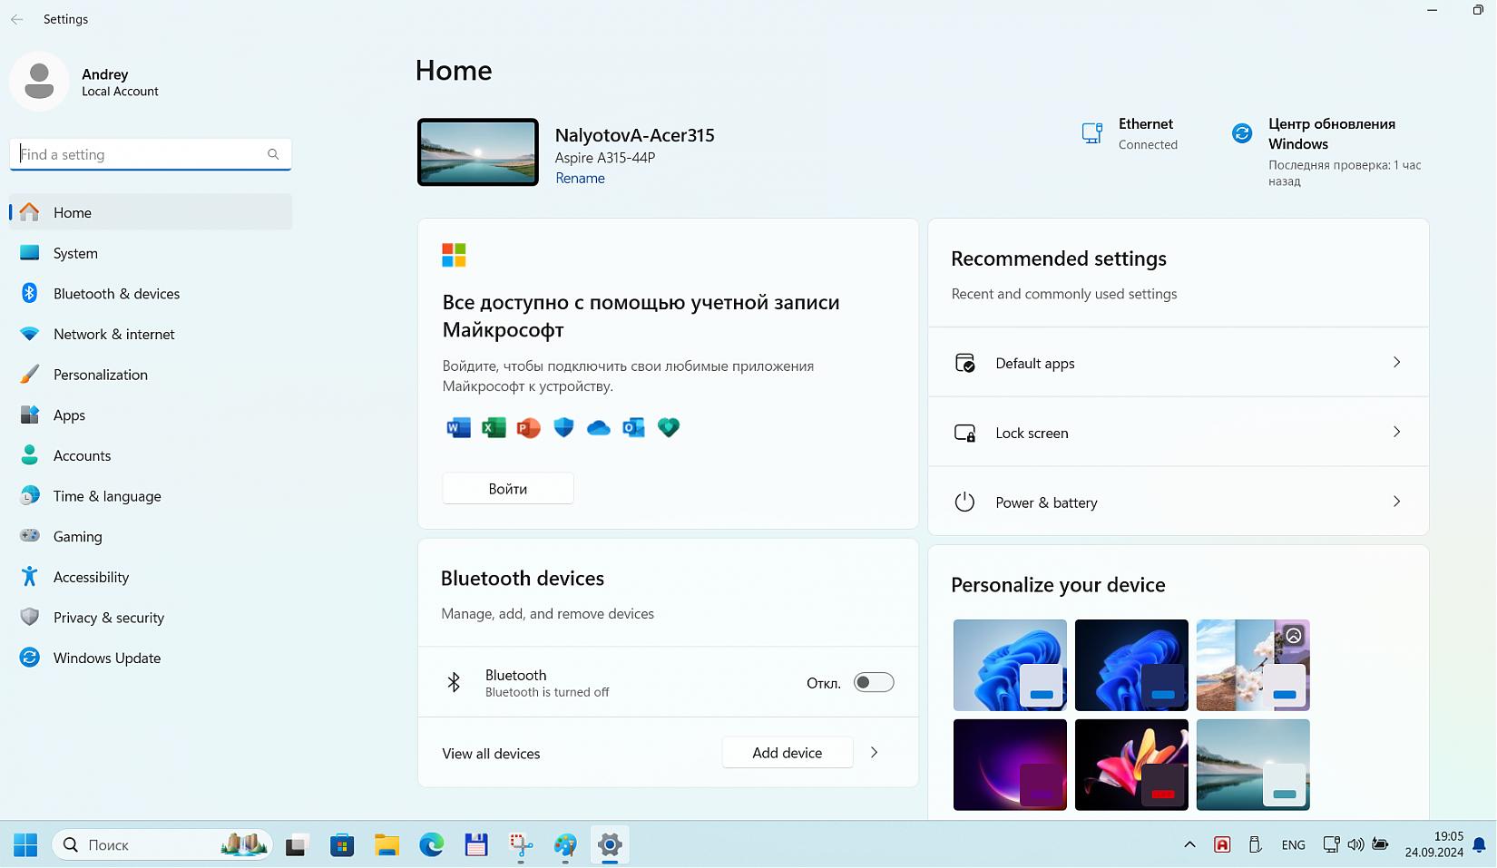The image size is (1497, 868).
Task: Open the Power & battery recommended setting
Action: 1179,502
